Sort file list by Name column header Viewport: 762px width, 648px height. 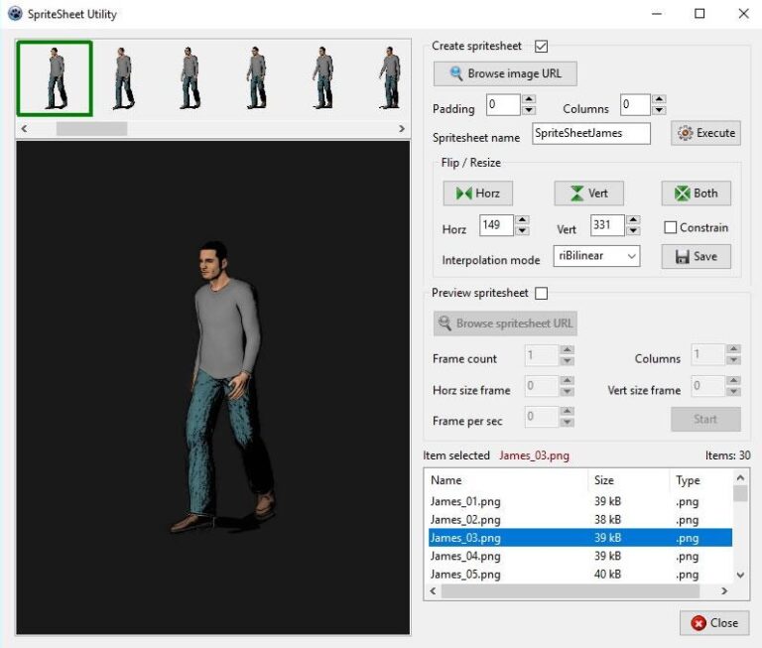coord(507,480)
